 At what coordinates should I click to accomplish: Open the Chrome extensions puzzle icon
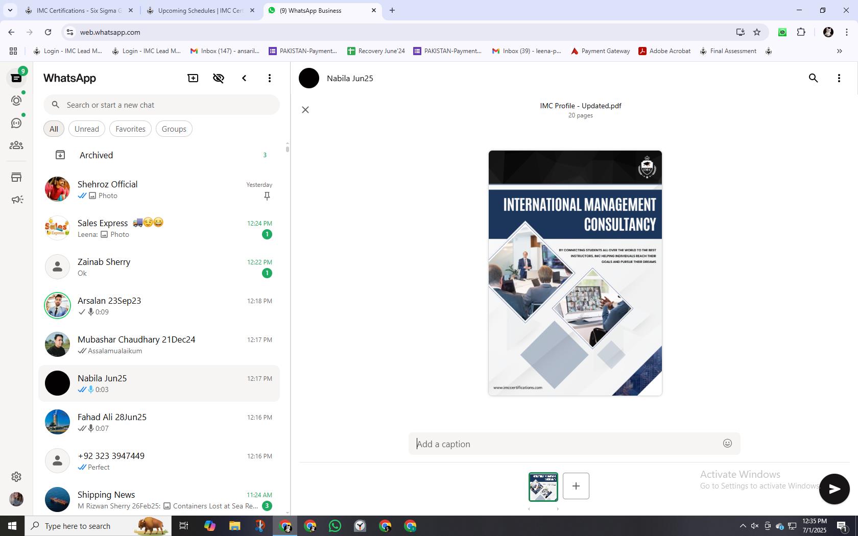click(x=801, y=32)
